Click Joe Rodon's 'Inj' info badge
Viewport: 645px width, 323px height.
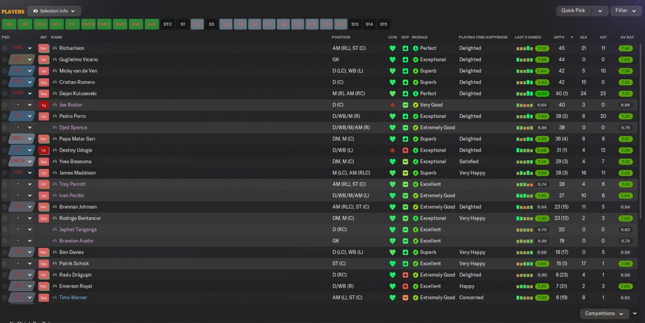coord(44,105)
